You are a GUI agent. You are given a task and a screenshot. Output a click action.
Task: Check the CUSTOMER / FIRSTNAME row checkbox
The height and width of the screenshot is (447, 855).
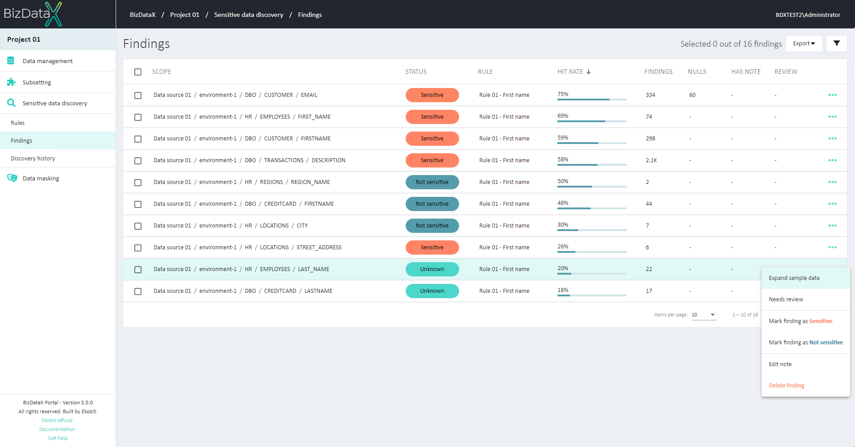(138, 139)
